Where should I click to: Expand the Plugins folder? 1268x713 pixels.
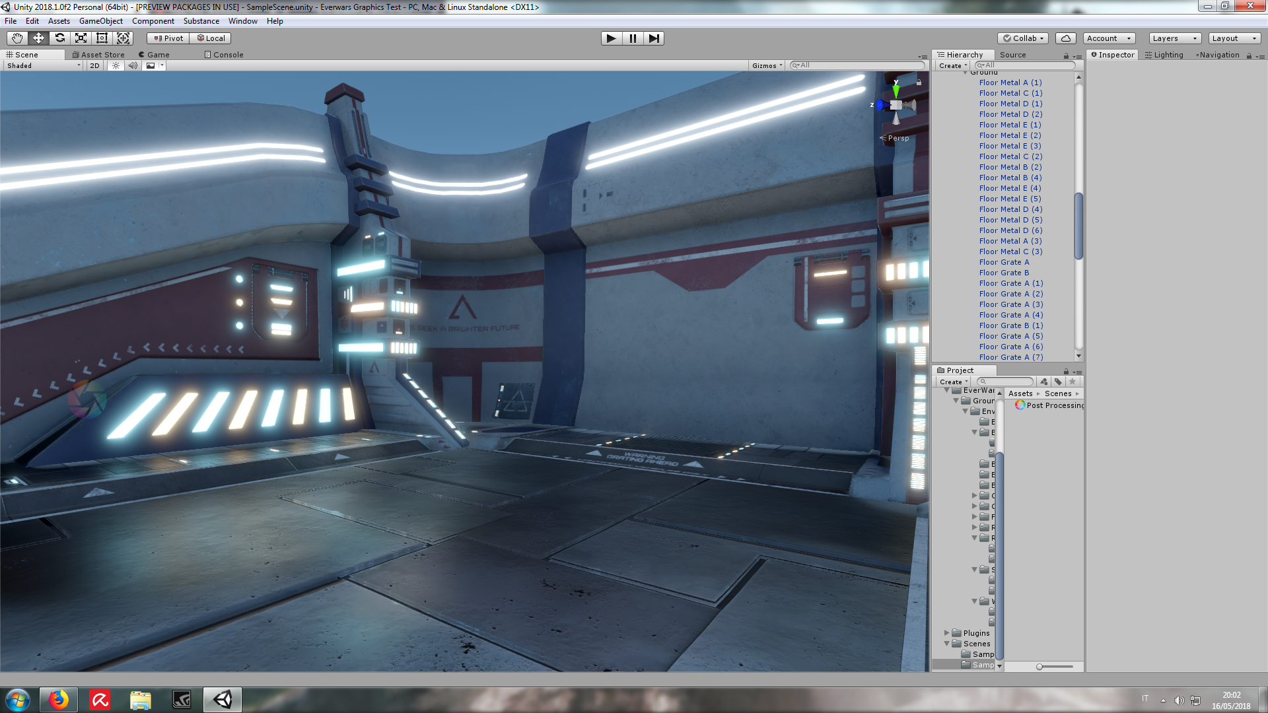(x=946, y=633)
